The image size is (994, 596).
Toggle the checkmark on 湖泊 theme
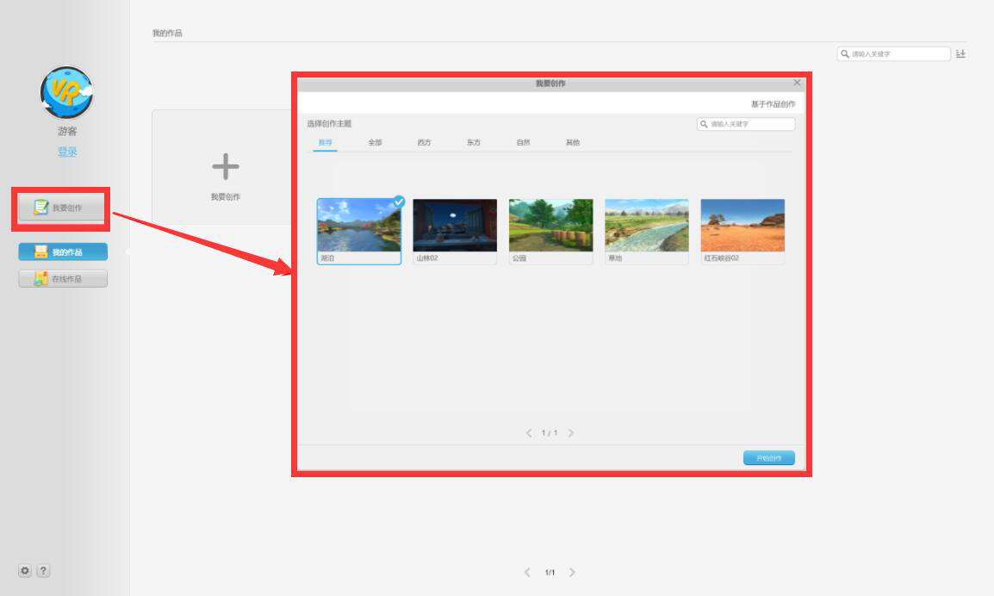pyautogui.click(x=398, y=202)
